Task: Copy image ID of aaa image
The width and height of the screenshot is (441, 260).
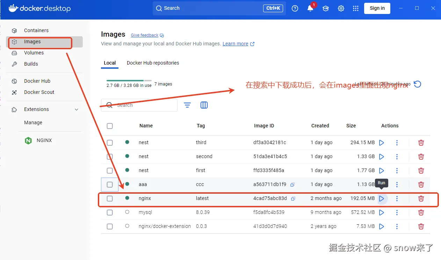Action: [293, 185]
